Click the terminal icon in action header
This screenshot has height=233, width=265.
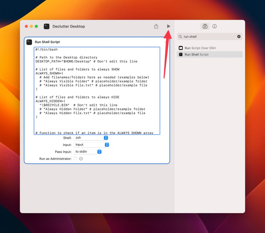pos(29,42)
